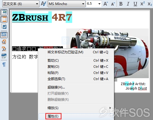Apply superscript formatting
153x120 pixels.
coord(142,4)
